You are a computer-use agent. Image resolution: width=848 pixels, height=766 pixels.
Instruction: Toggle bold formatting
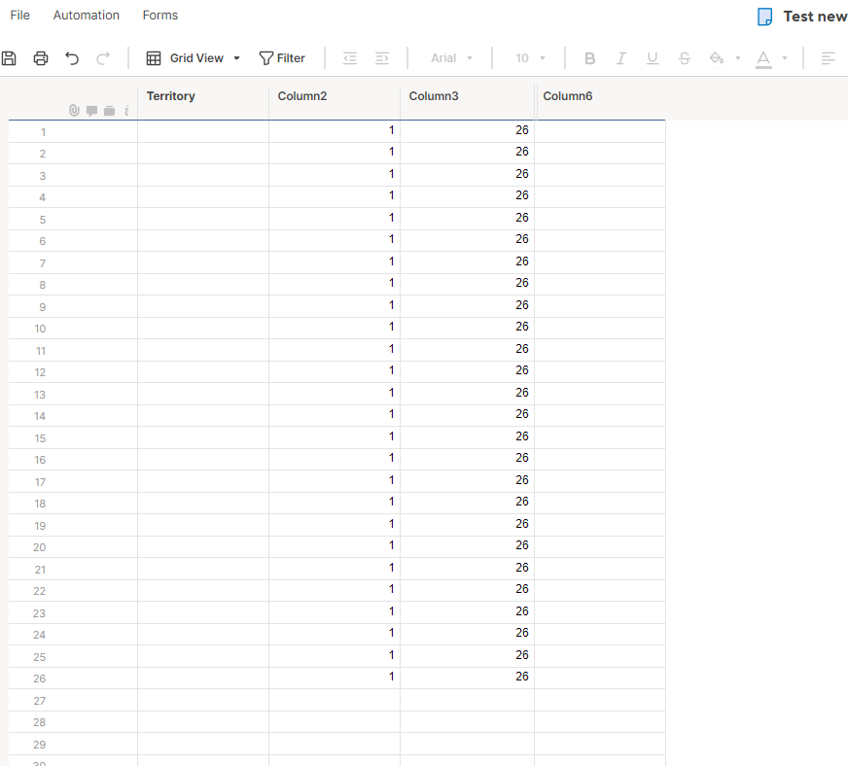pos(589,58)
